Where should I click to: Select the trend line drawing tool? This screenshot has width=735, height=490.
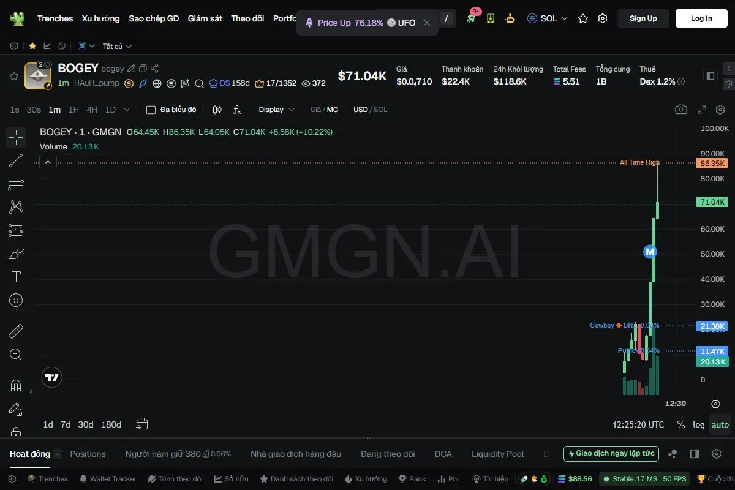16,160
